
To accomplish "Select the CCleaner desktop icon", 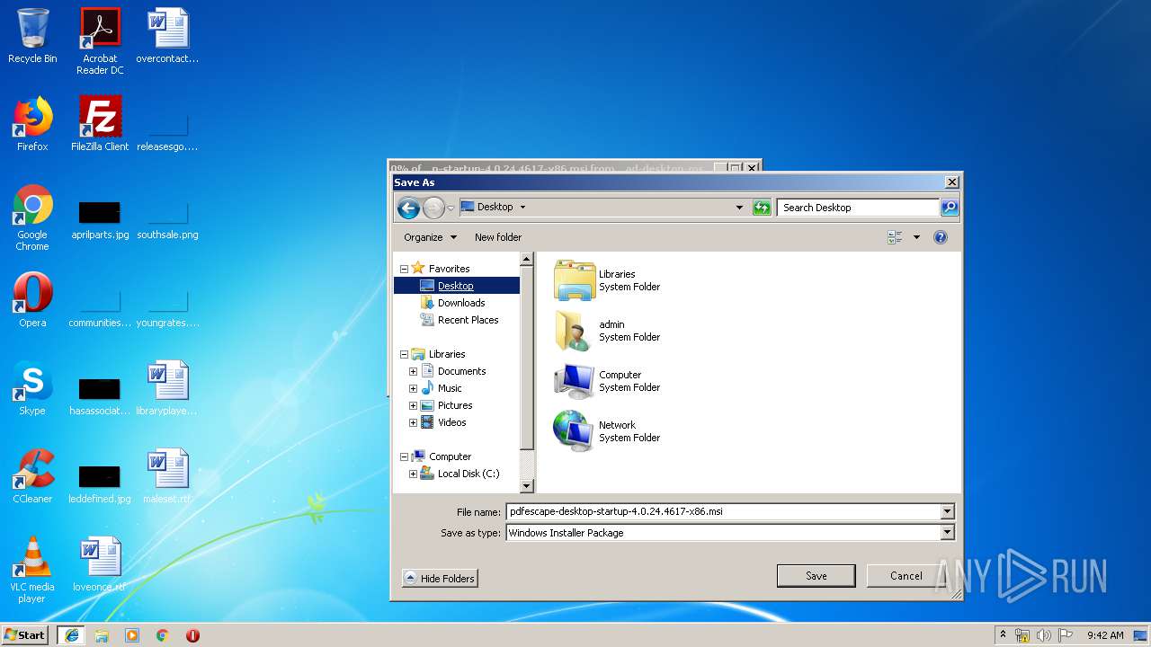I will coord(32,476).
